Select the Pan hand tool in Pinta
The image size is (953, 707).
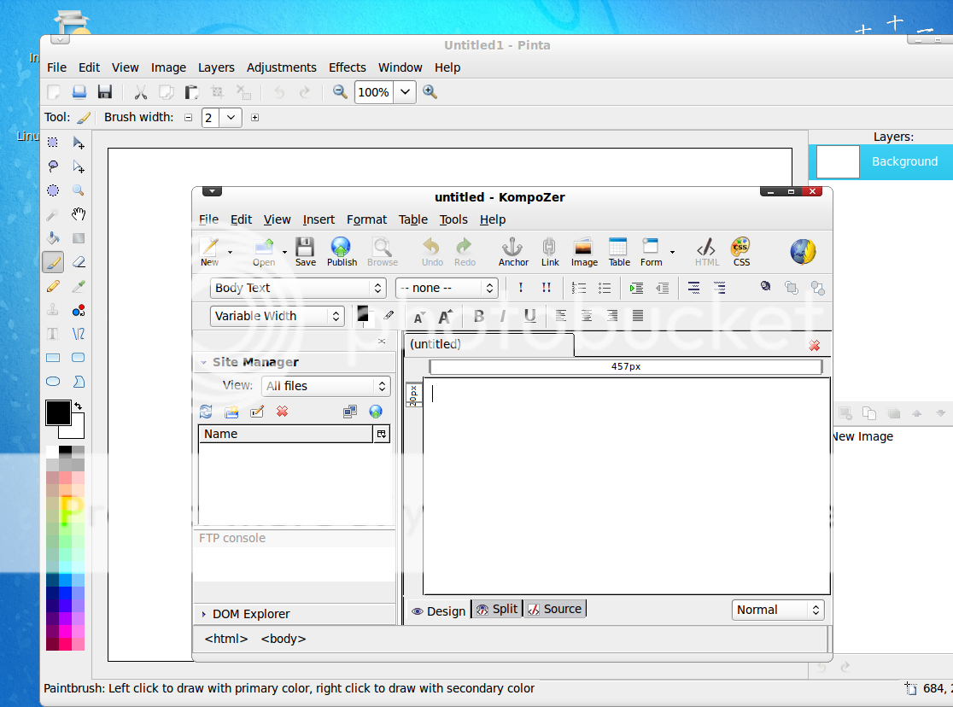point(79,214)
